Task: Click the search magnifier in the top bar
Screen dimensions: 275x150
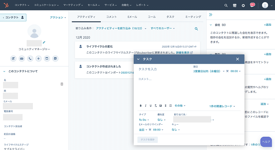Action: [226, 5]
